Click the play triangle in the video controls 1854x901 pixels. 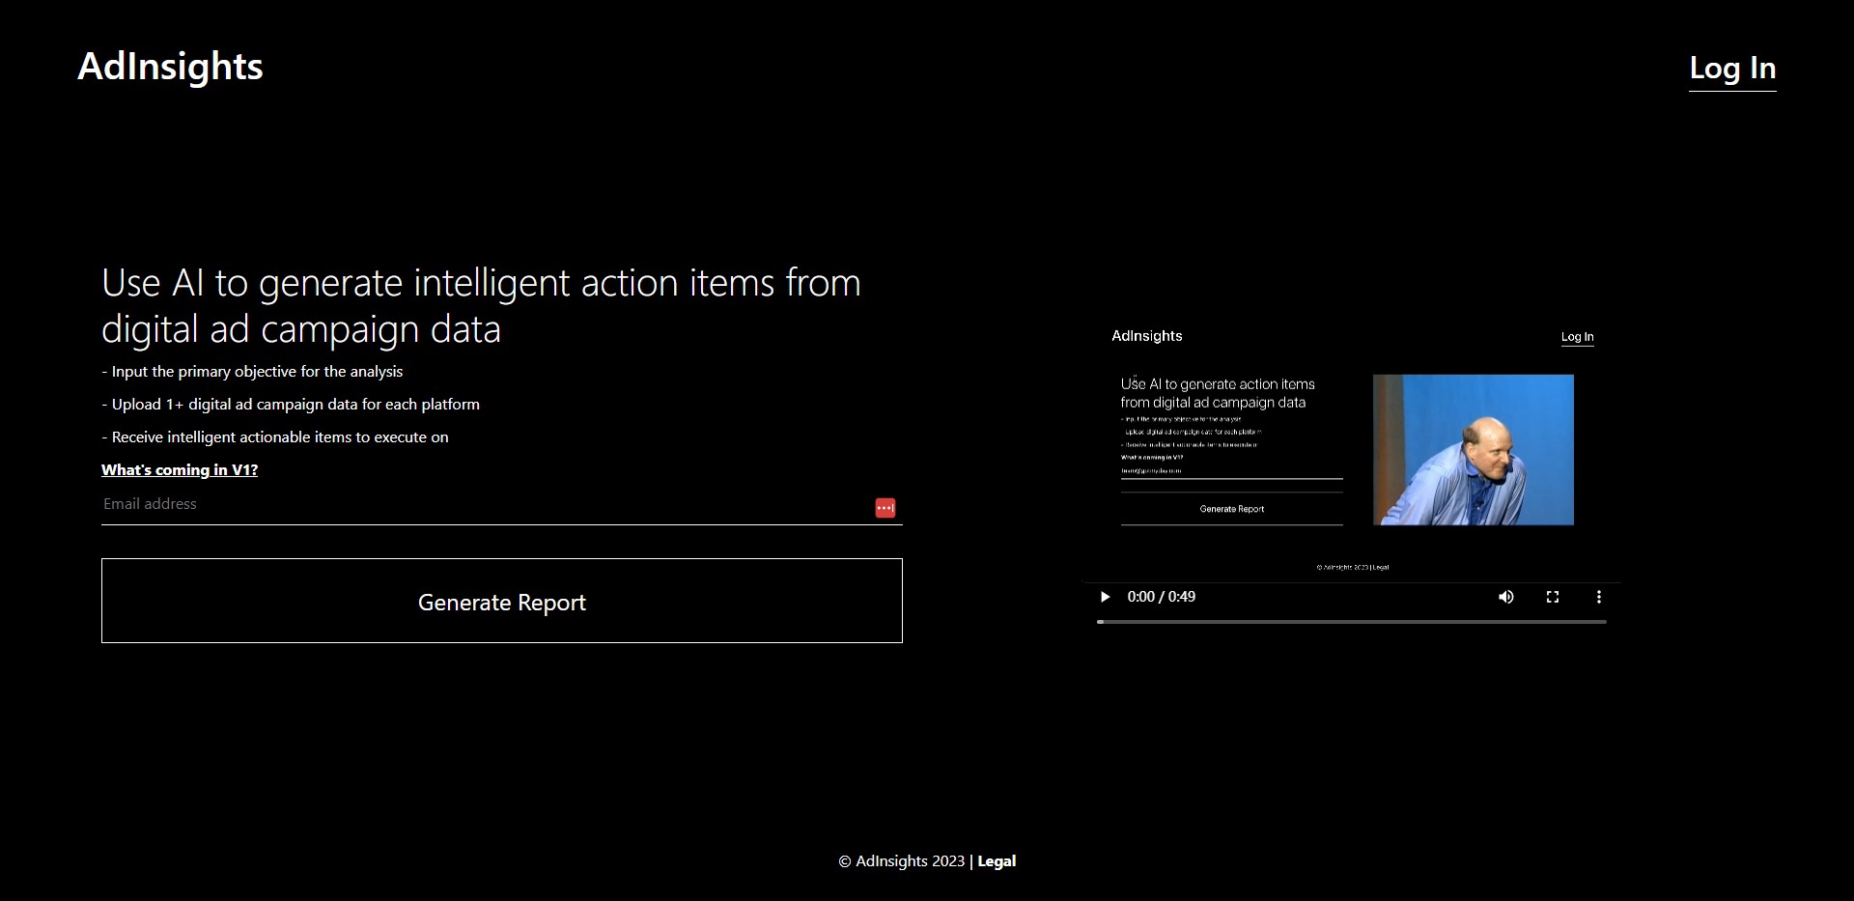click(1105, 597)
